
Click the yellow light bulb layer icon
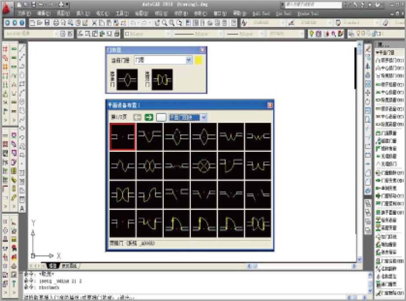pos(311,33)
